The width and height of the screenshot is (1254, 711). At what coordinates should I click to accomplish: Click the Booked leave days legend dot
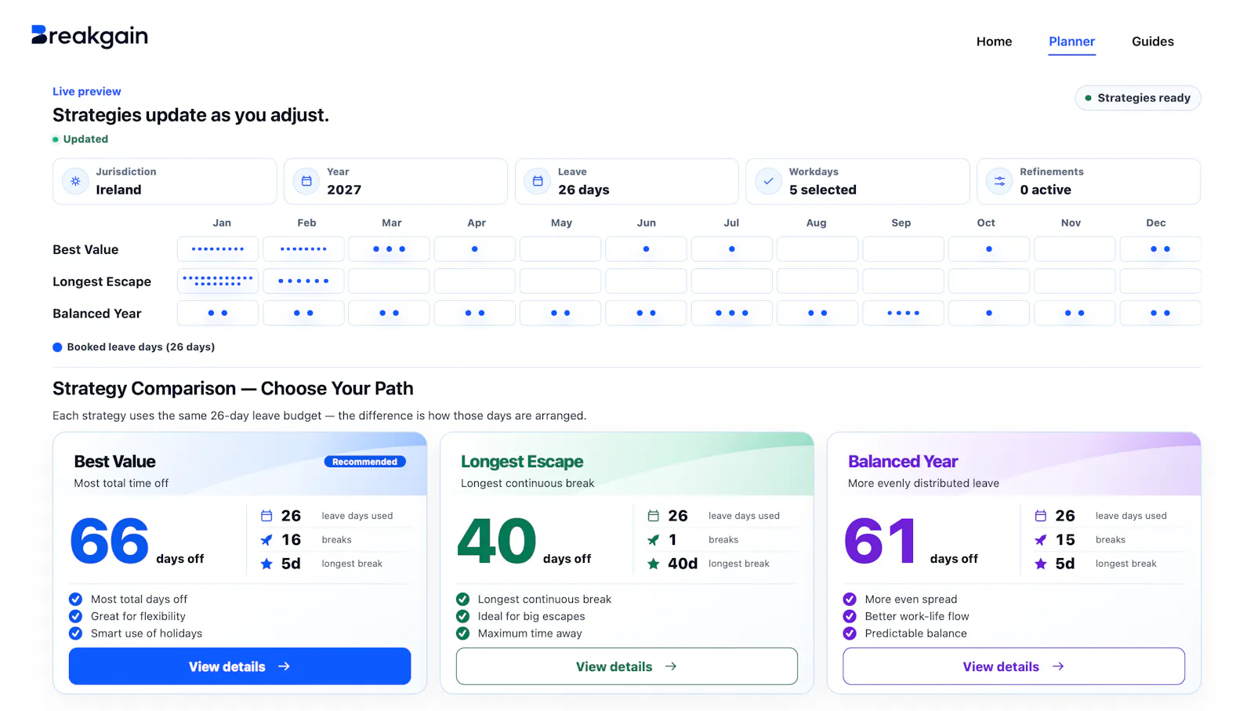[57, 347]
